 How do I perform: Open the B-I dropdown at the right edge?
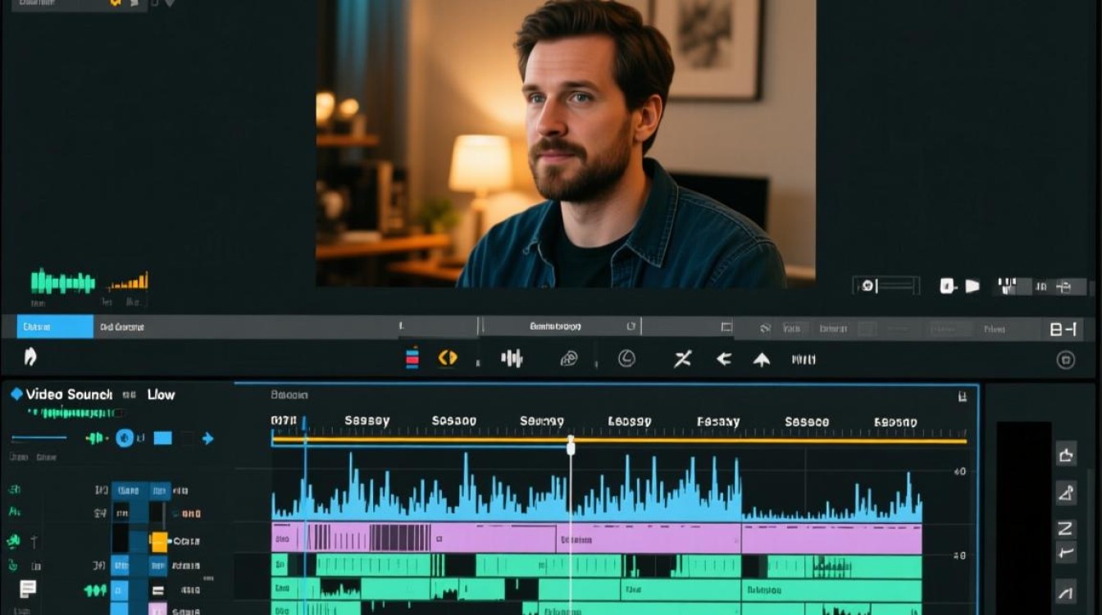coord(1063,330)
